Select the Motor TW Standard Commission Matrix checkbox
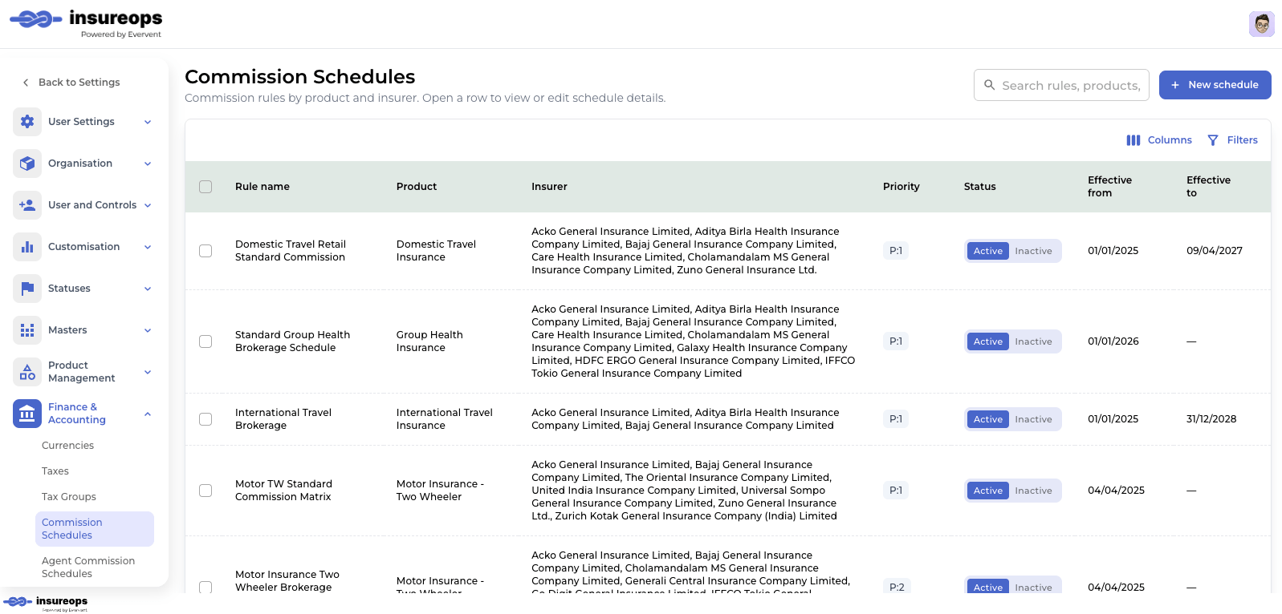1282x614 pixels. coord(206,491)
